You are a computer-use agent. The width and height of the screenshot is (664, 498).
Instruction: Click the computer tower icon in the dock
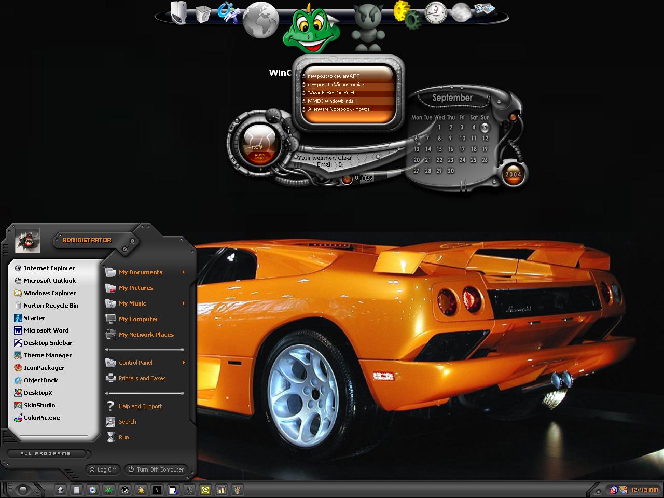tap(179, 12)
